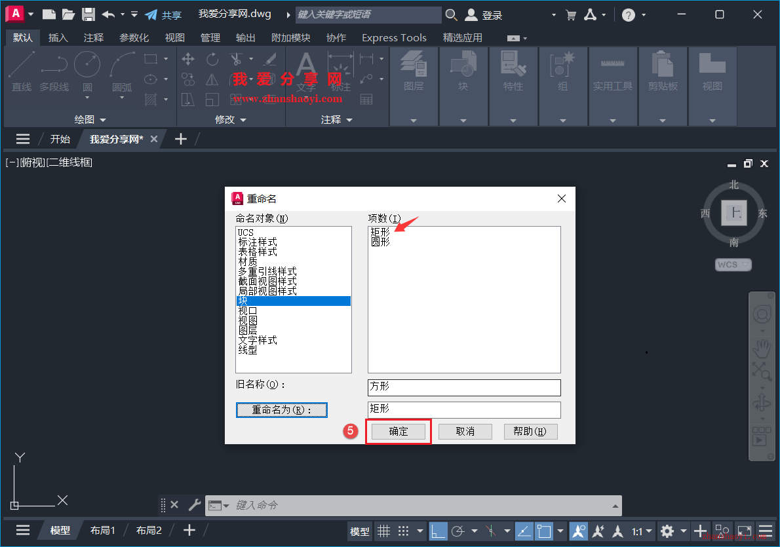Save drawing using the floppy disk icon
This screenshot has height=547, width=780.
tap(88, 14)
